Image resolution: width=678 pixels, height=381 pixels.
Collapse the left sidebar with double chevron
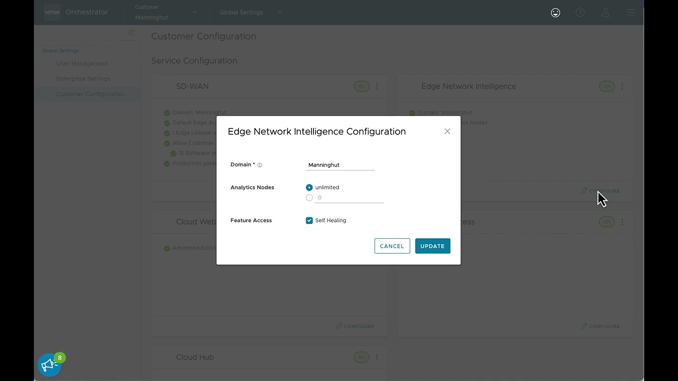click(131, 32)
